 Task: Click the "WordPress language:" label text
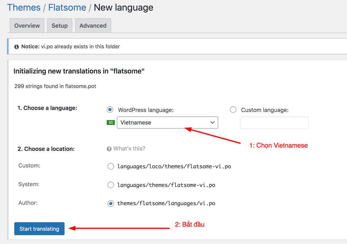tap(145, 110)
